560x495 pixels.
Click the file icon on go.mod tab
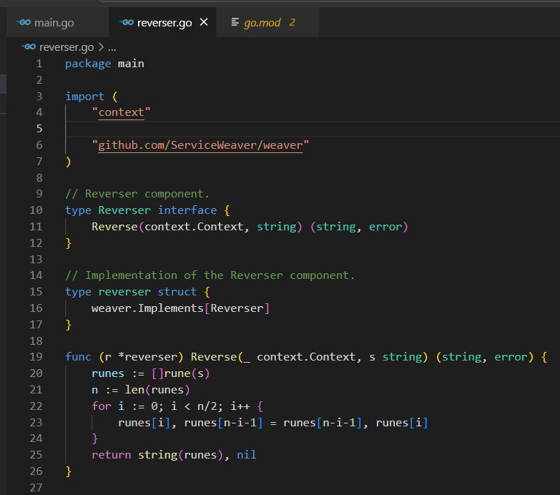235,23
